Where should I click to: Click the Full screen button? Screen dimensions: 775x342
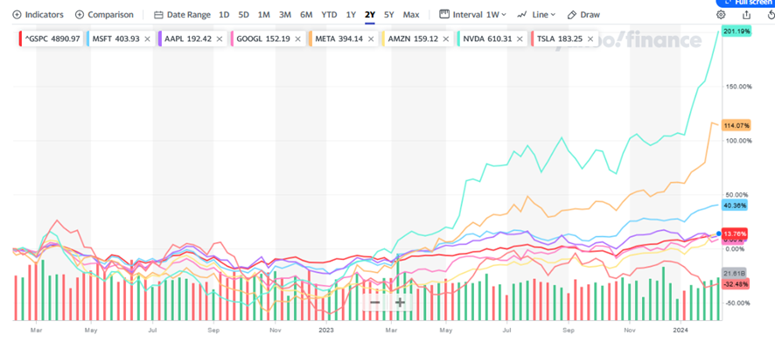[x=746, y=3]
